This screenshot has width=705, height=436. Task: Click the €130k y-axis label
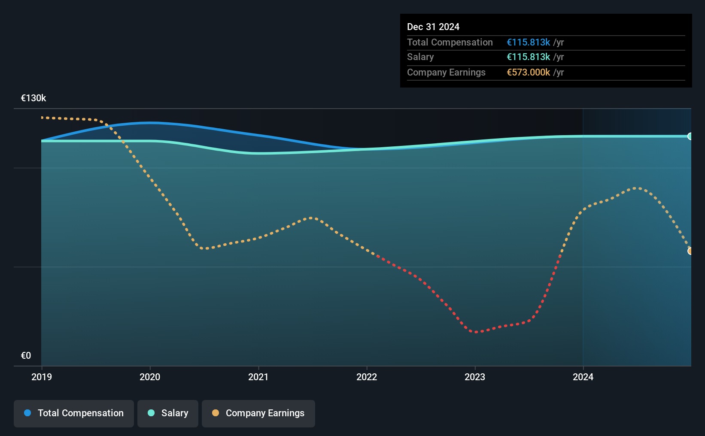coord(33,98)
